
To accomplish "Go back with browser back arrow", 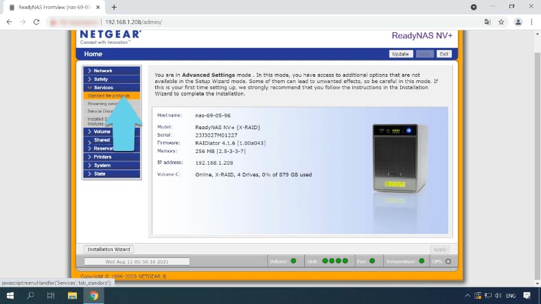I will tap(10, 22).
